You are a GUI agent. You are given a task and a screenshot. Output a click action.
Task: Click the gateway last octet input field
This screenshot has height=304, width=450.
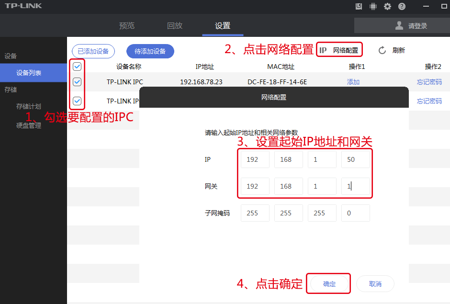pyautogui.click(x=356, y=186)
